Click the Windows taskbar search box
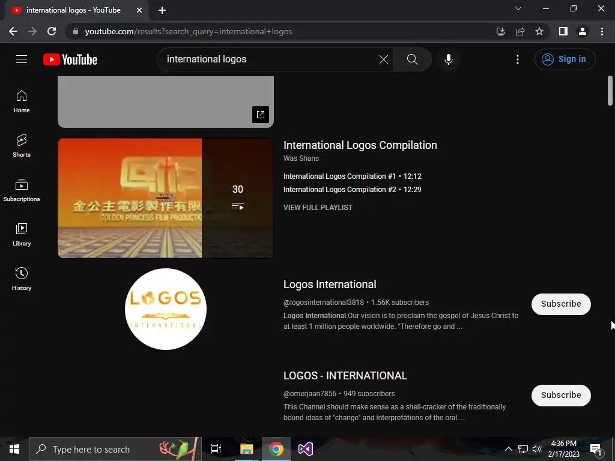This screenshot has width=615, height=461. [x=115, y=449]
